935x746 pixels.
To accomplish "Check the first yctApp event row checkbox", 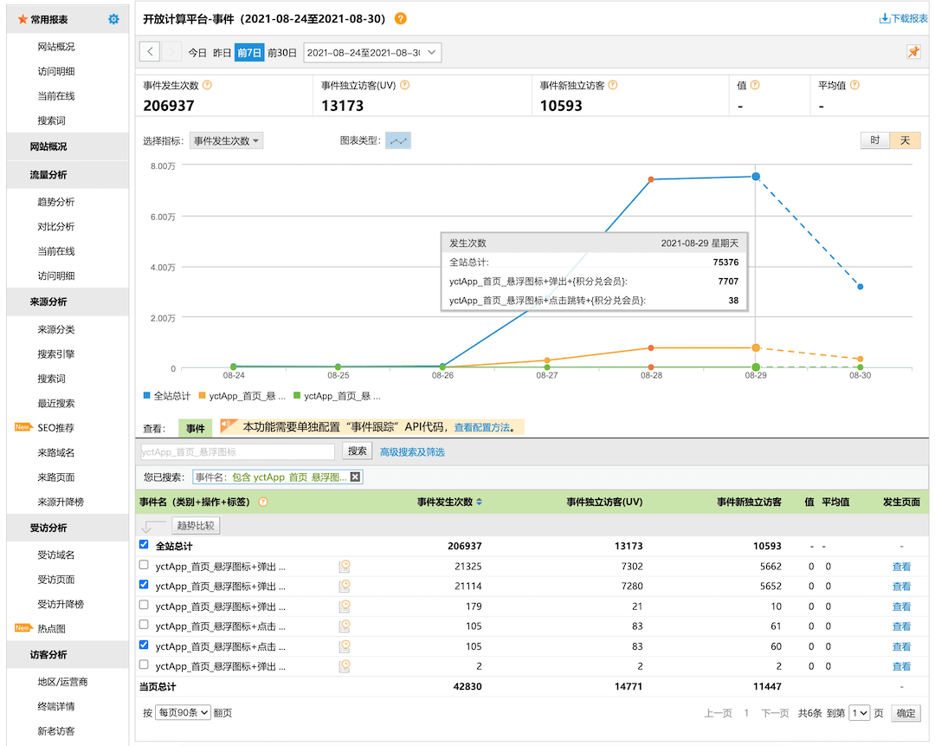I will click(144, 565).
